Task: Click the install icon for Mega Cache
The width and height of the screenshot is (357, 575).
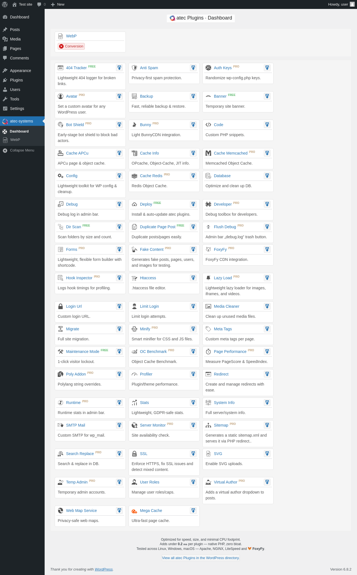Action: (x=193, y=511)
